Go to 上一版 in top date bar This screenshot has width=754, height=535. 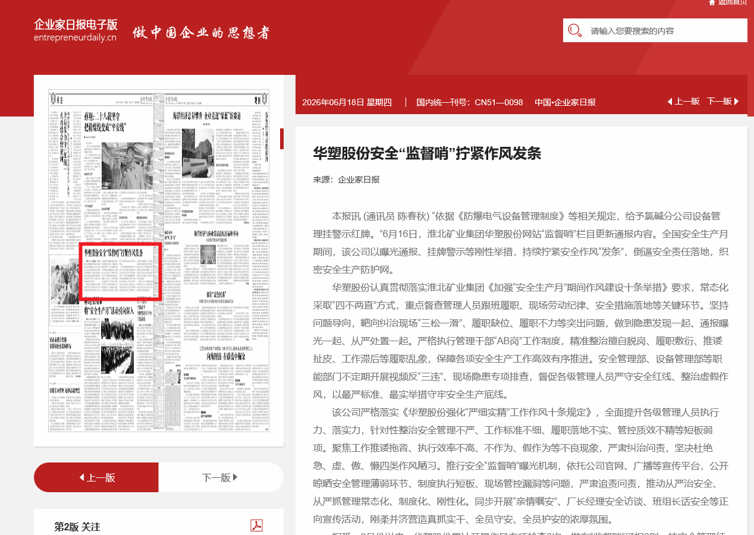point(683,102)
